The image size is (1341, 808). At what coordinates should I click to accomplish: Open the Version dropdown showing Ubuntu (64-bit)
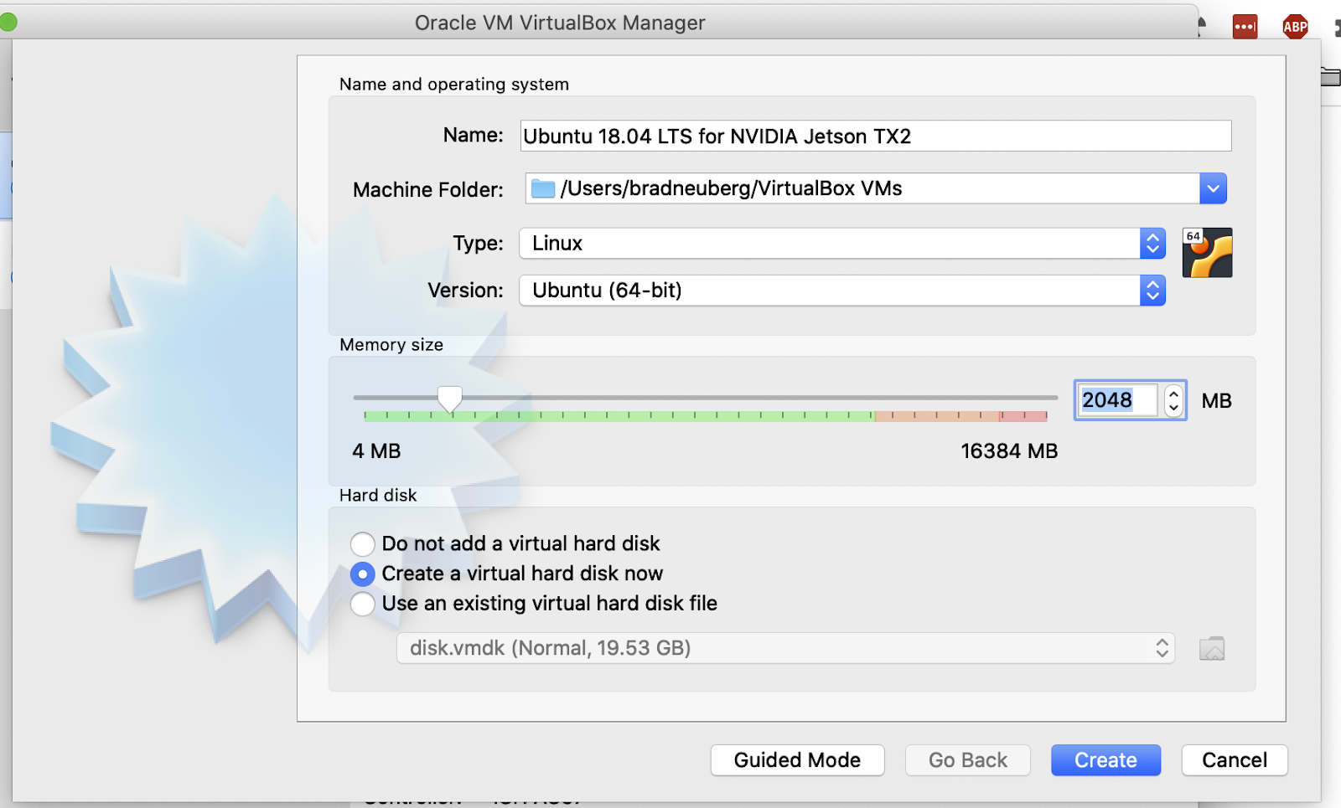842,291
